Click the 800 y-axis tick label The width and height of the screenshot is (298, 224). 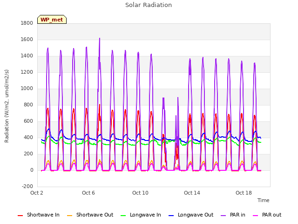coord(28,105)
